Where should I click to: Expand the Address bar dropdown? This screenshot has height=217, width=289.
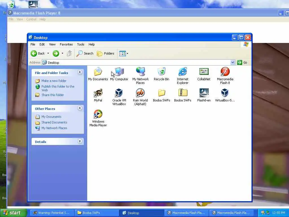click(x=233, y=62)
